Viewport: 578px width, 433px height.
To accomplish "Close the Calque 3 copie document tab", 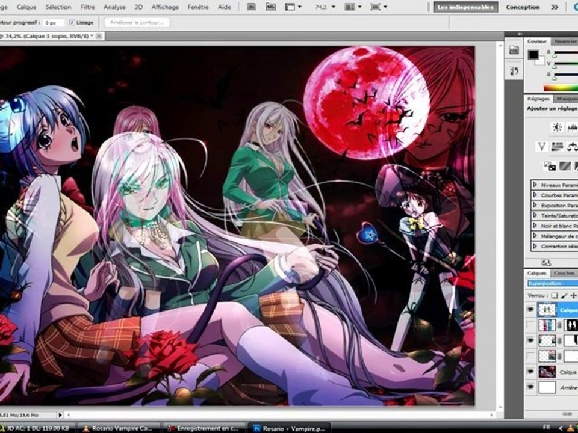I will coord(99,35).
